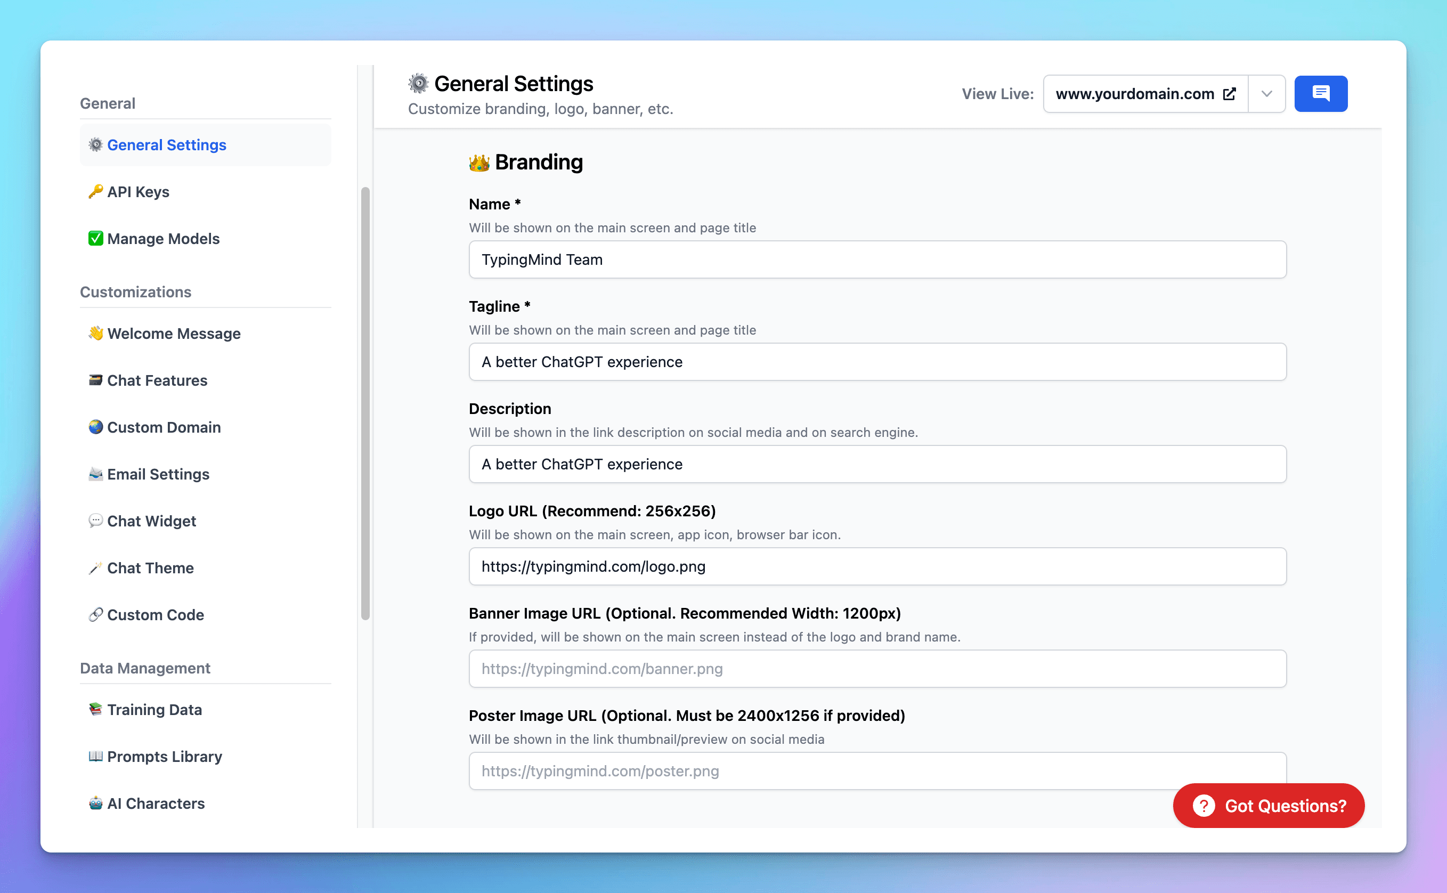Open Training Data under Data Management

pyautogui.click(x=154, y=709)
